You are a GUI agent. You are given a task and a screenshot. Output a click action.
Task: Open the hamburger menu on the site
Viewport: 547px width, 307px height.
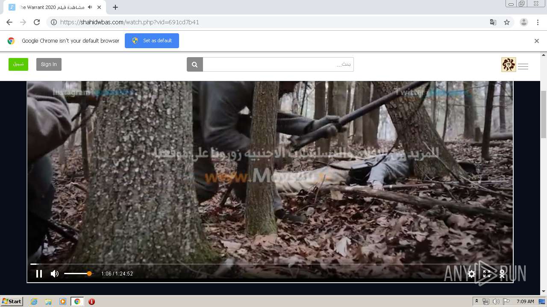[523, 66]
